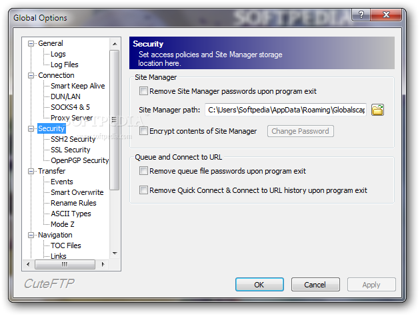Click tree horizontal scroll right arrow
The width and height of the screenshot is (420, 316).
(x=103, y=264)
